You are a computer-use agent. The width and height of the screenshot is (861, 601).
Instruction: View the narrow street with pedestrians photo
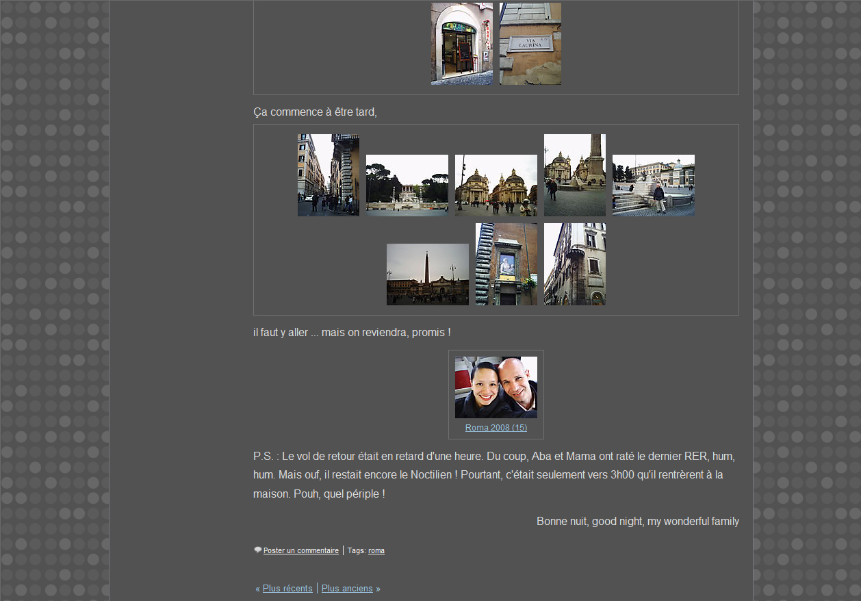[x=328, y=175]
